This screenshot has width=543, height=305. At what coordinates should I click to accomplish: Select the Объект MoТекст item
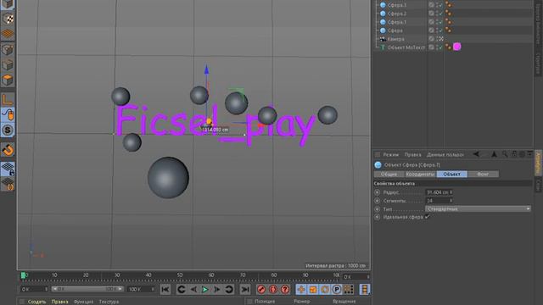pyautogui.click(x=406, y=47)
